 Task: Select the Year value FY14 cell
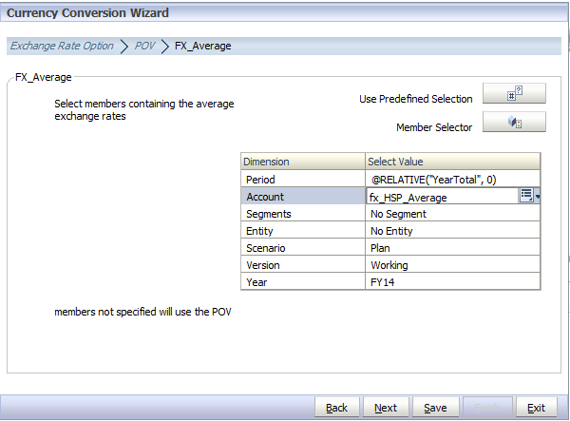pyautogui.click(x=452, y=282)
